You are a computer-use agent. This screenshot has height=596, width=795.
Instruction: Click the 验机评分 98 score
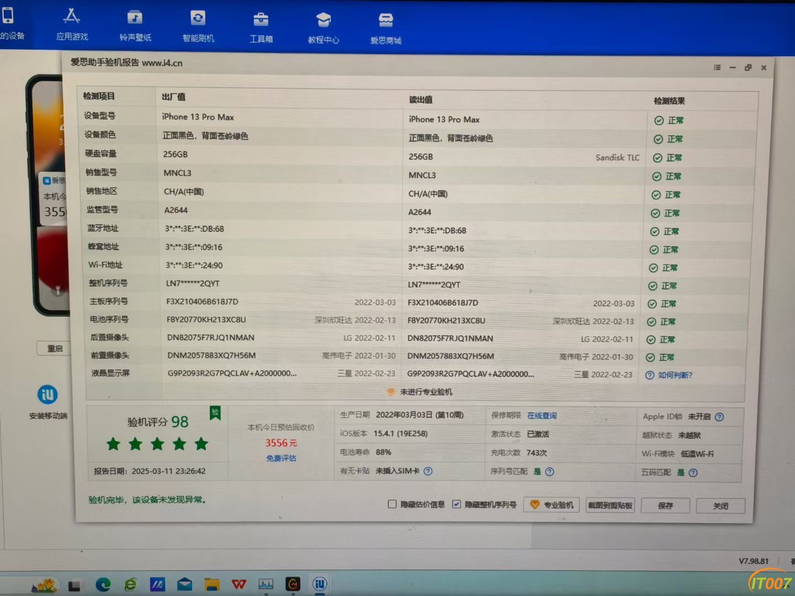[x=157, y=422]
